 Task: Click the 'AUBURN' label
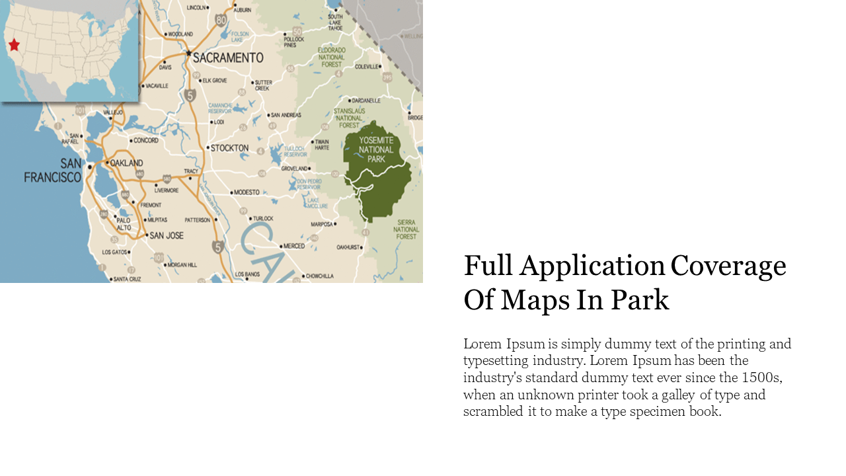[x=243, y=10]
